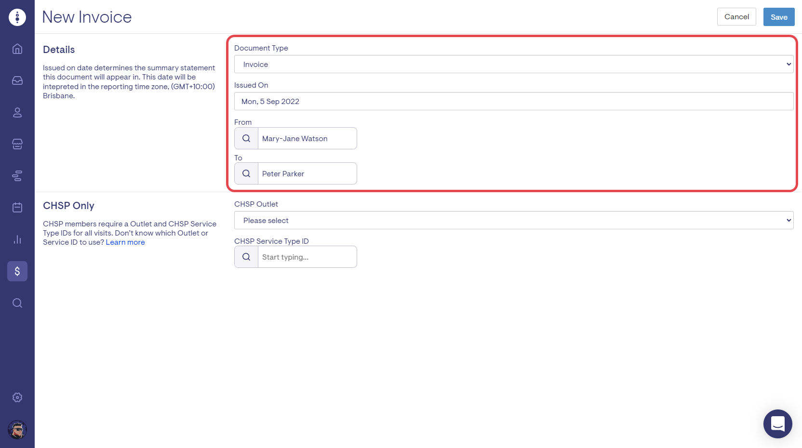
Task: Expand the CHSP Outlet dropdown
Action: (x=513, y=220)
